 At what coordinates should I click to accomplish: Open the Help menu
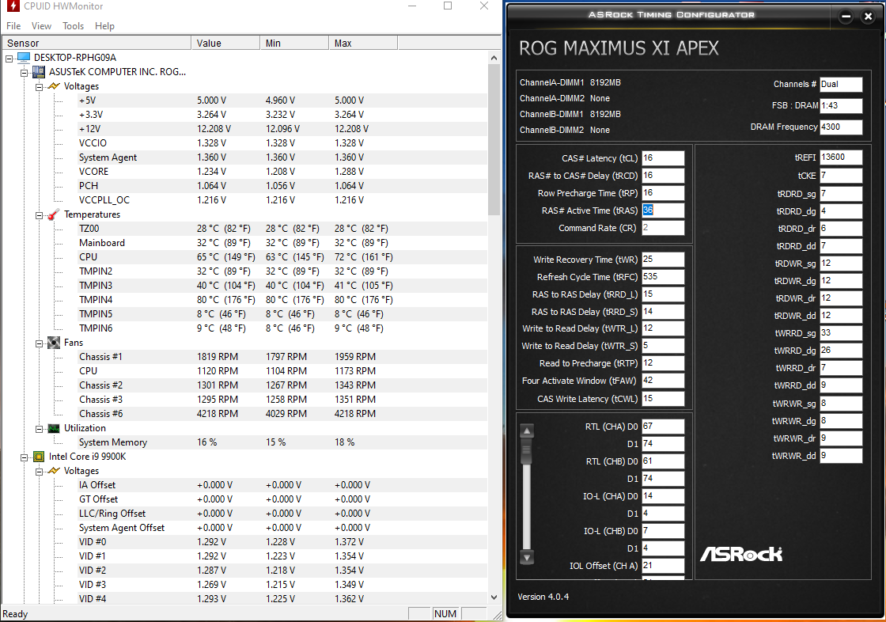pos(104,26)
